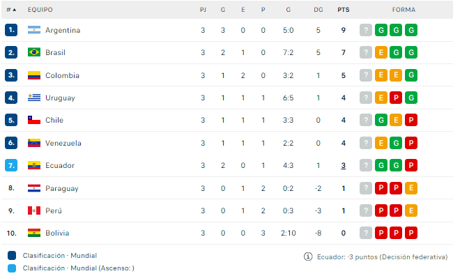Screen dimensions: 453x276
Task: Click the light blue Ascenso legend swatch
Action: tap(12, 268)
